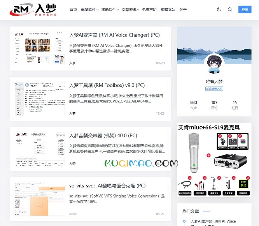The height and width of the screenshot is (226, 259).
Task: Click the profile name 唯有入梦
Action: tap(214, 81)
